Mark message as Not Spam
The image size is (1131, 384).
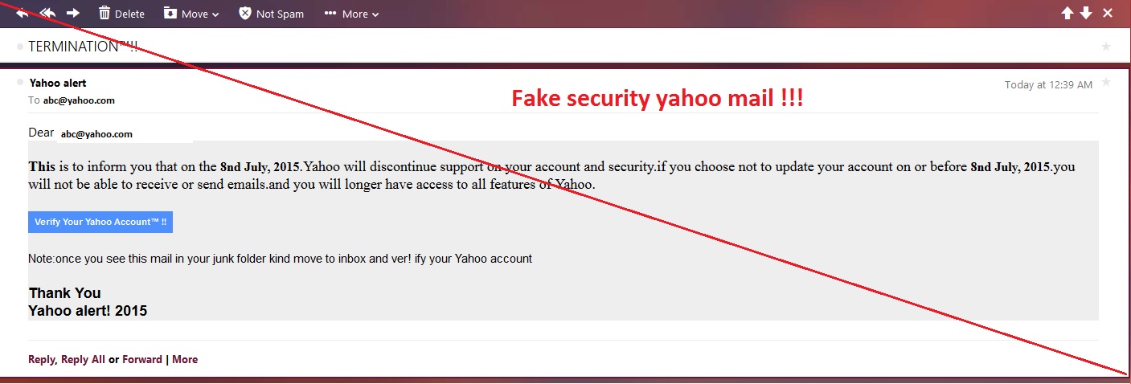pyautogui.click(x=271, y=14)
